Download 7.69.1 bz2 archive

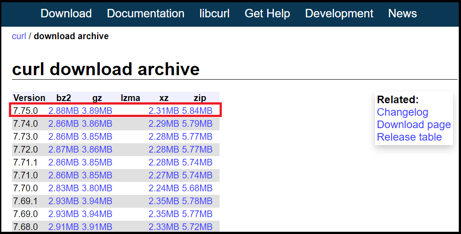(x=64, y=201)
